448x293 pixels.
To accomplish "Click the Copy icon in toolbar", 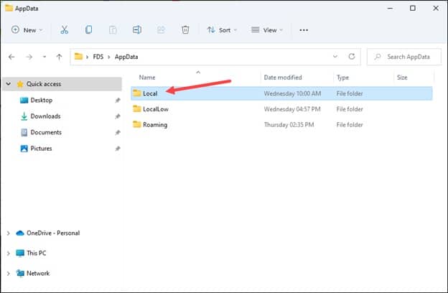I will tap(88, 30).
